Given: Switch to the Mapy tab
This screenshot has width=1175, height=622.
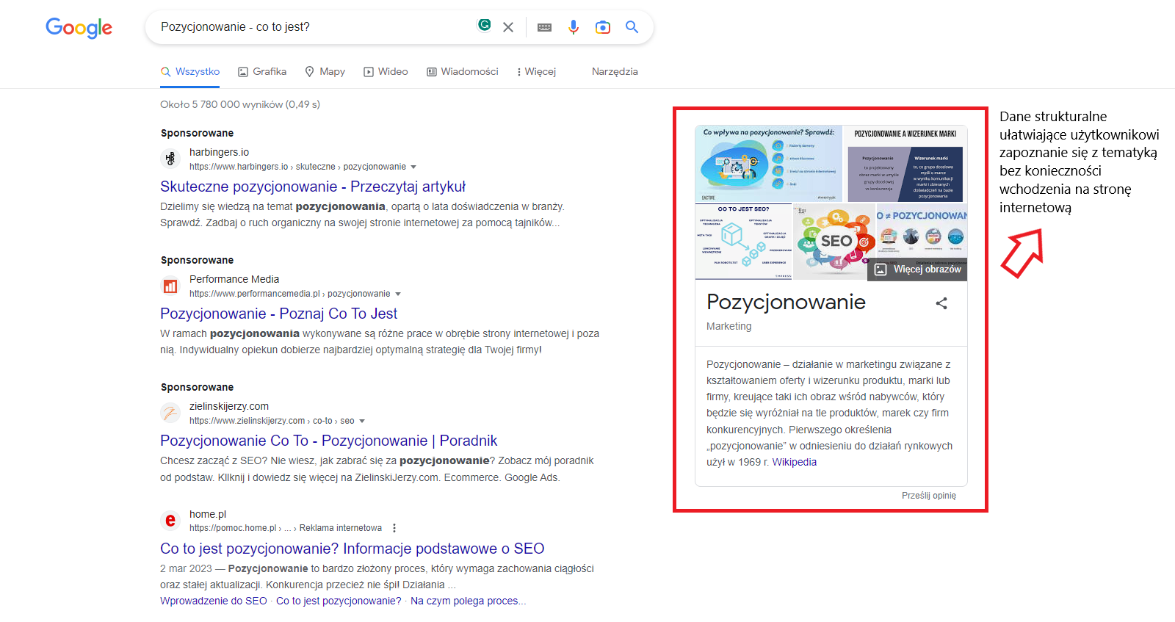Looking at the screenshot, I should click(x=325, y=72).
